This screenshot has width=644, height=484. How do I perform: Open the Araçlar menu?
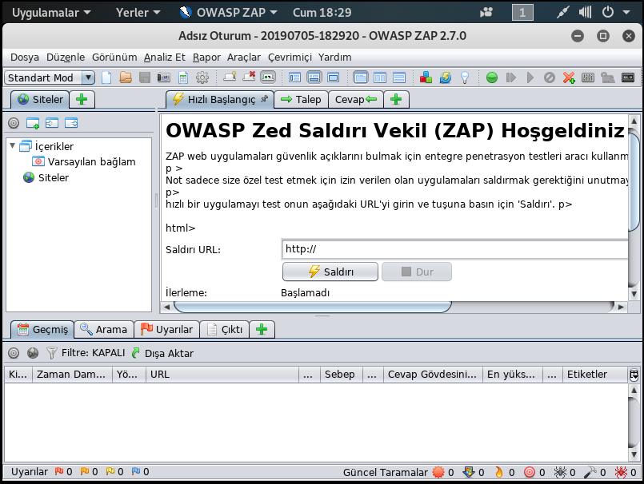[243, 57]
